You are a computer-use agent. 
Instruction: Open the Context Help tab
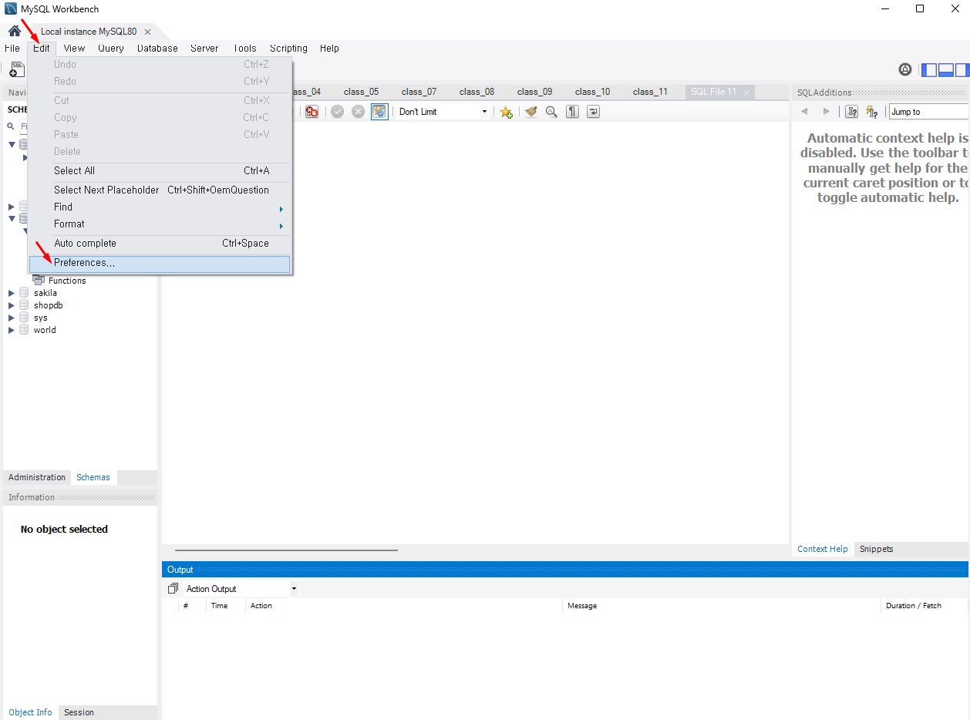pos(823,549)
